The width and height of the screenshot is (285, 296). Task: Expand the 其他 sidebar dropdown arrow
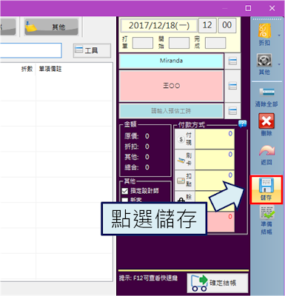tap(279, 64)
